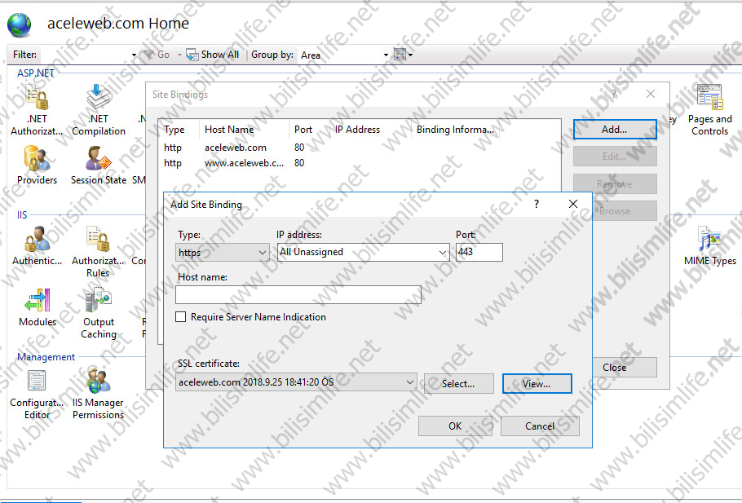Click the Filter text field

pyautogui.click(x=85, y=55)
